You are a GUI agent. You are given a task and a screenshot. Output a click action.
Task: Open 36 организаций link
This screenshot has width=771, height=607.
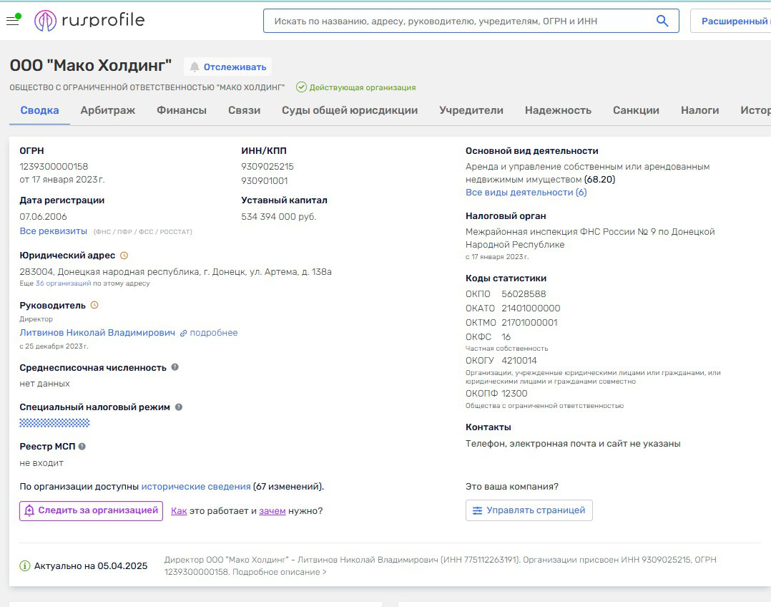(x=63, y=283)
